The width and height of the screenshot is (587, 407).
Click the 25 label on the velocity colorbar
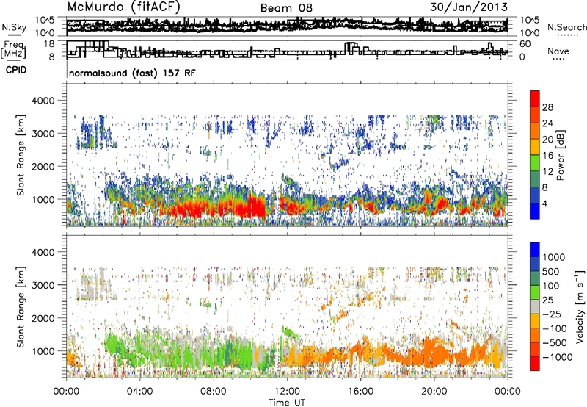click(x=548, y=300)
